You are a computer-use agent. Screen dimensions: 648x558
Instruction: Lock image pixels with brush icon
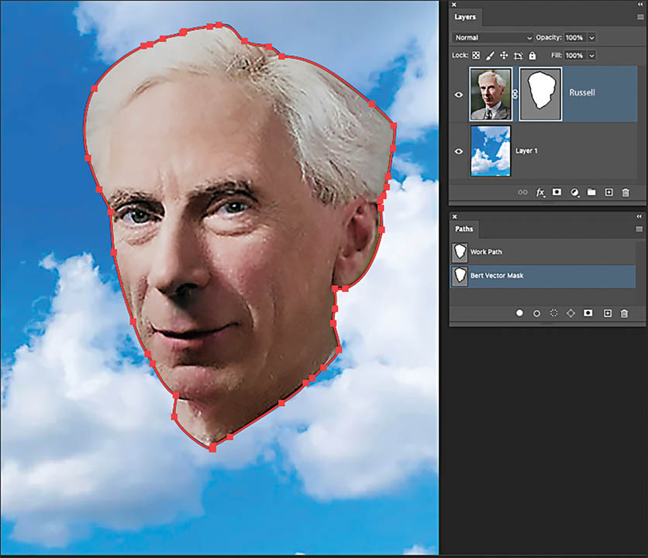pos(490,55)
